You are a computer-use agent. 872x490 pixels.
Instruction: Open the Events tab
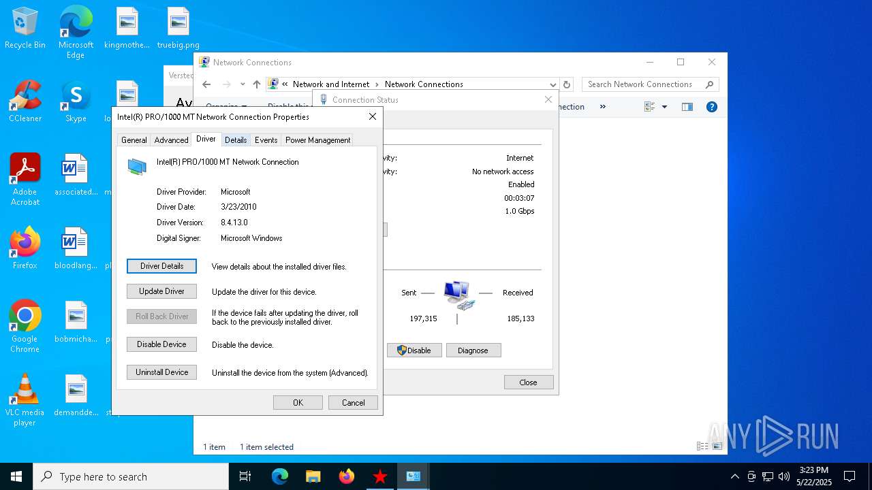(266, 140)
